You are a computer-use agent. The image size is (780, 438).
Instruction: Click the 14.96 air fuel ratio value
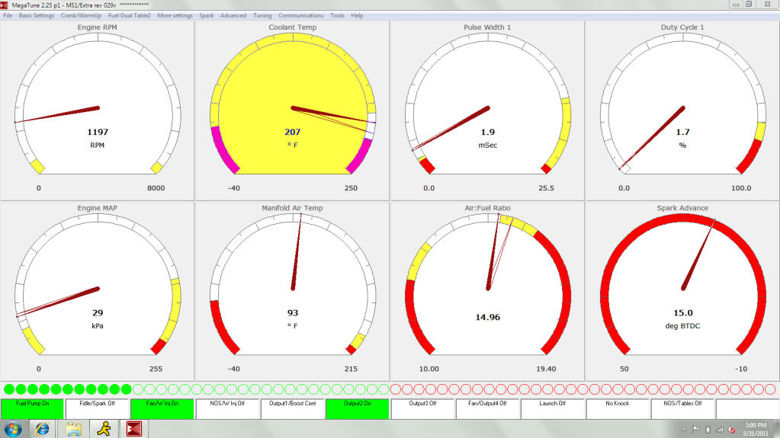(x=487, y=317)
